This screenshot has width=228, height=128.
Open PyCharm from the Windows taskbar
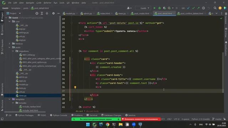pyautogui.click(x=94, y=124)
